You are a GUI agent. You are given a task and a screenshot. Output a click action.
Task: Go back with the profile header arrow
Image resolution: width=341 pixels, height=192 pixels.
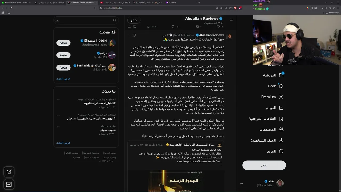[231, 20]
